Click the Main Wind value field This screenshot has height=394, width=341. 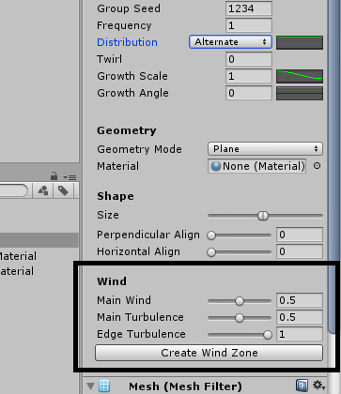point(300,300)
